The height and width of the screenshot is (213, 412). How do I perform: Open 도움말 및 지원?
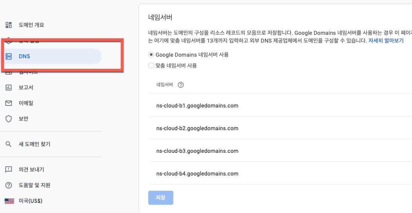(35, 186)
